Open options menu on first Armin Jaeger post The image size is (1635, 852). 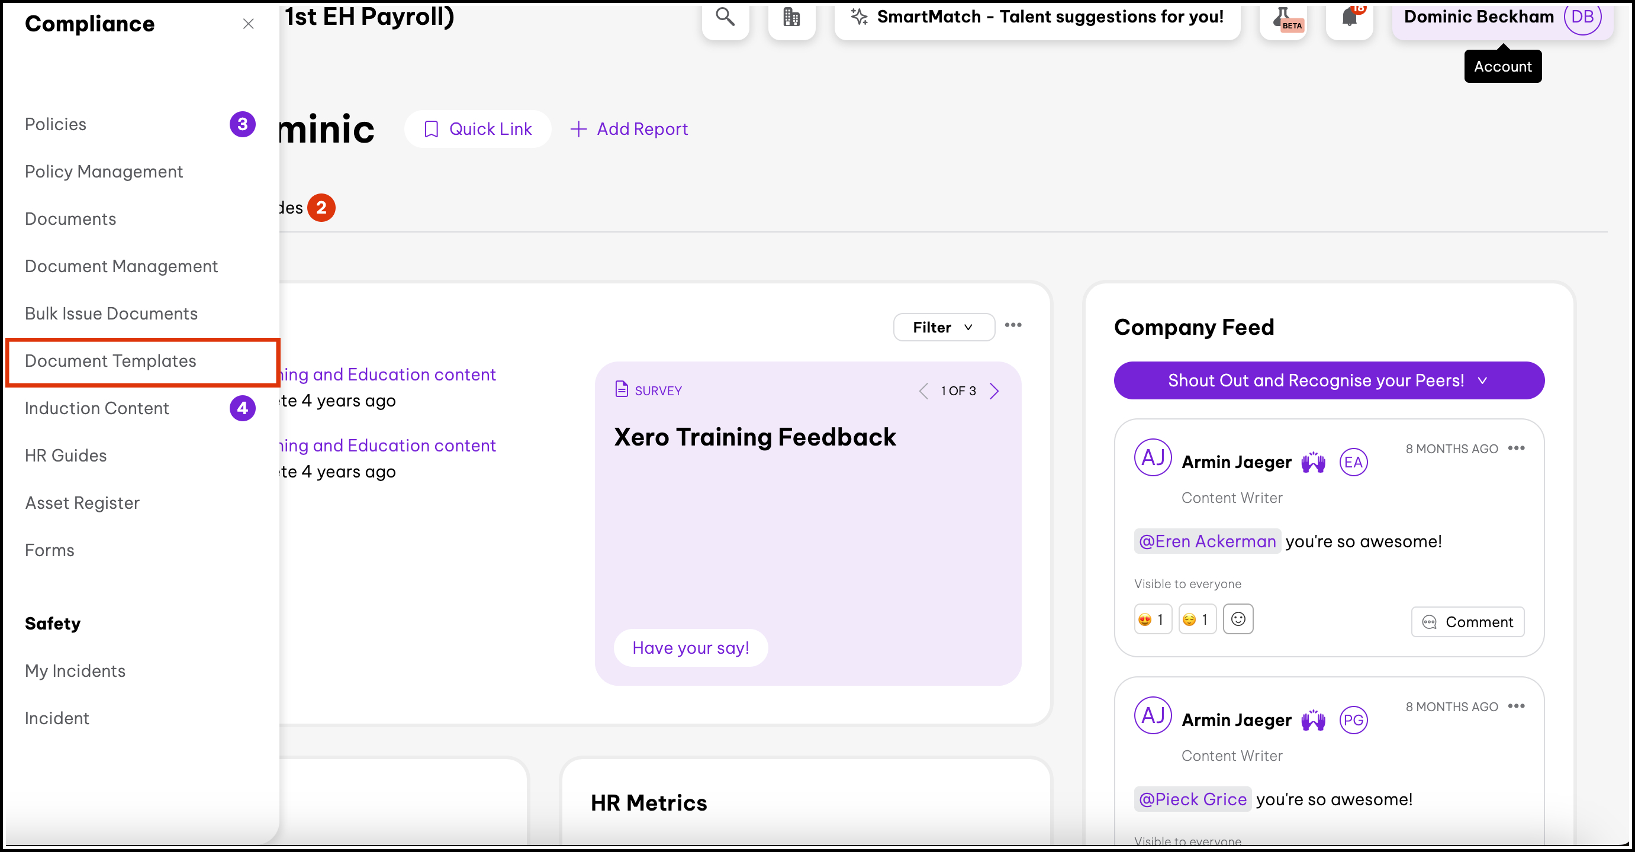click(x=1516, y=448)
